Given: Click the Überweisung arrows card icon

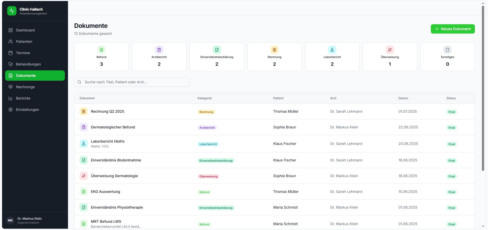Looking at the screenshot, I should (x=390, y=50).
